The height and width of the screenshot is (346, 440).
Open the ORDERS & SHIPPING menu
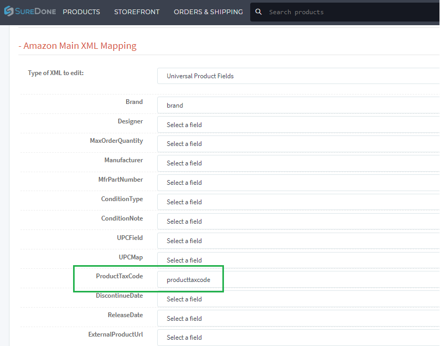(x=208, y=12)
